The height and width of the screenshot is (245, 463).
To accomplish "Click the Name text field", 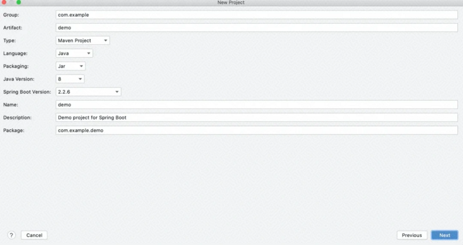I will (x=256, y=105).
